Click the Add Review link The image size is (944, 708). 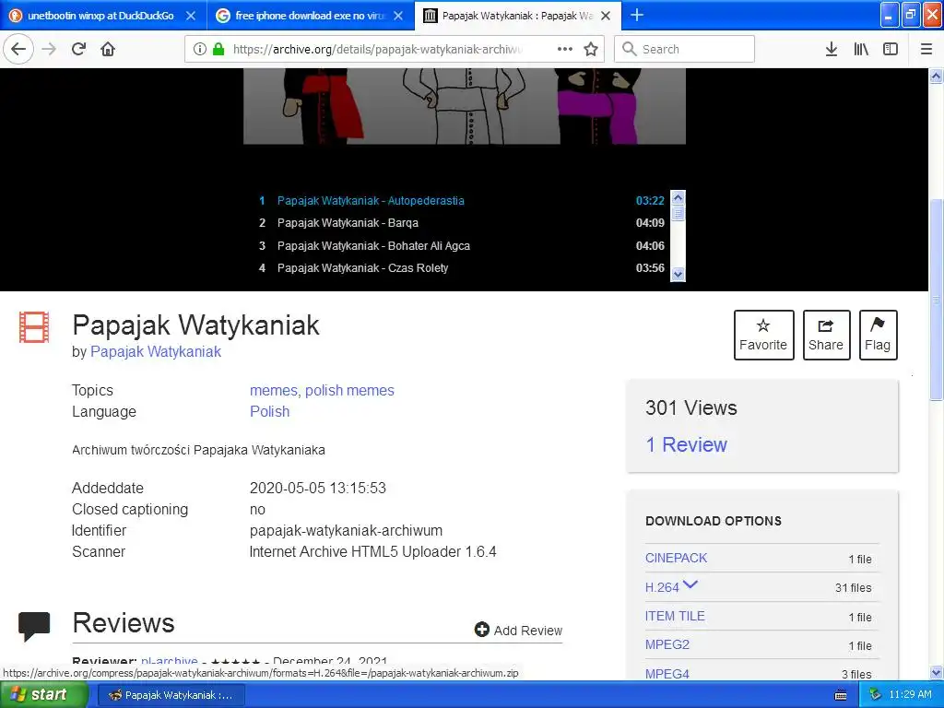pyautogui.click(x=518, y=631)
